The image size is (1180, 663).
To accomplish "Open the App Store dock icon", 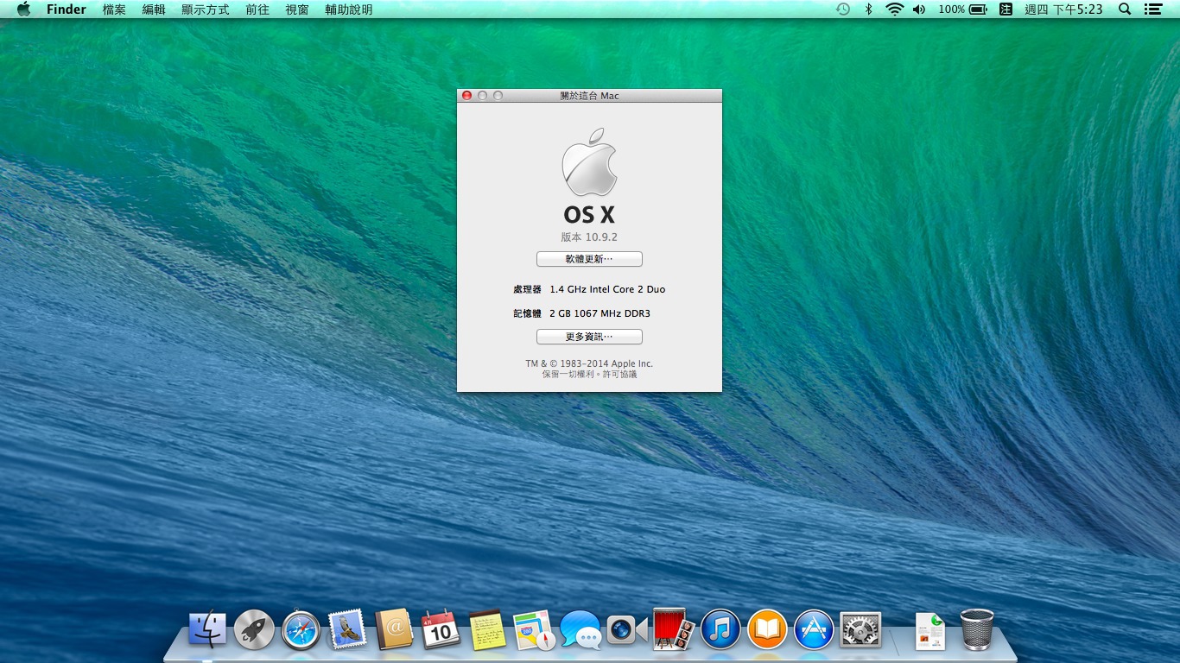I will pos(814,630).
